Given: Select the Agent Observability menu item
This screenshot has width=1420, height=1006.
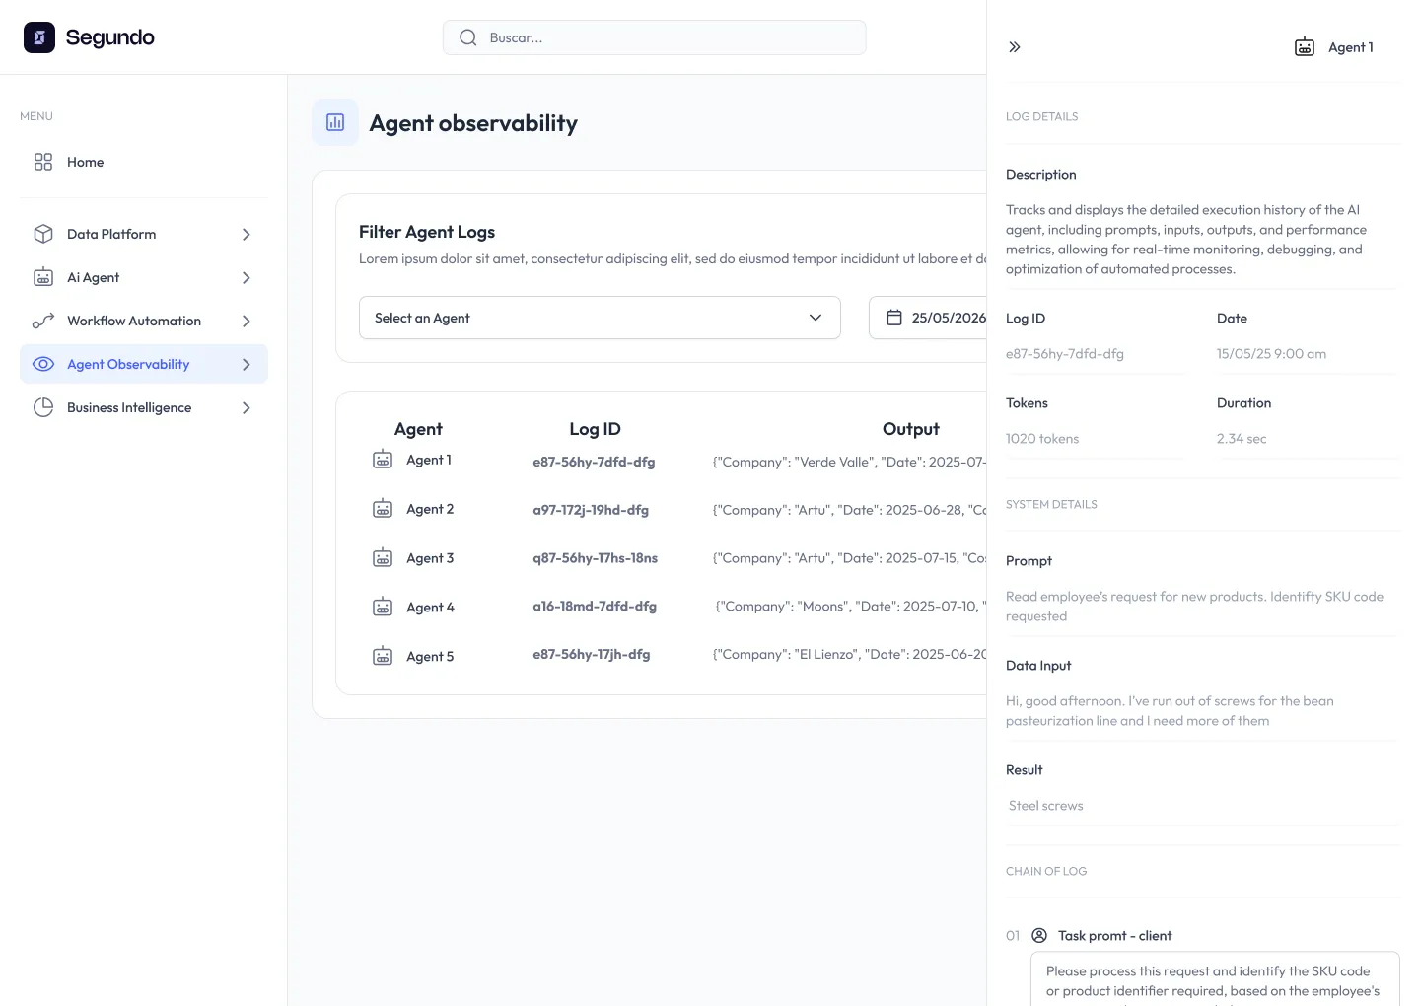Looking at the screenshot, I should coord(128,364).
